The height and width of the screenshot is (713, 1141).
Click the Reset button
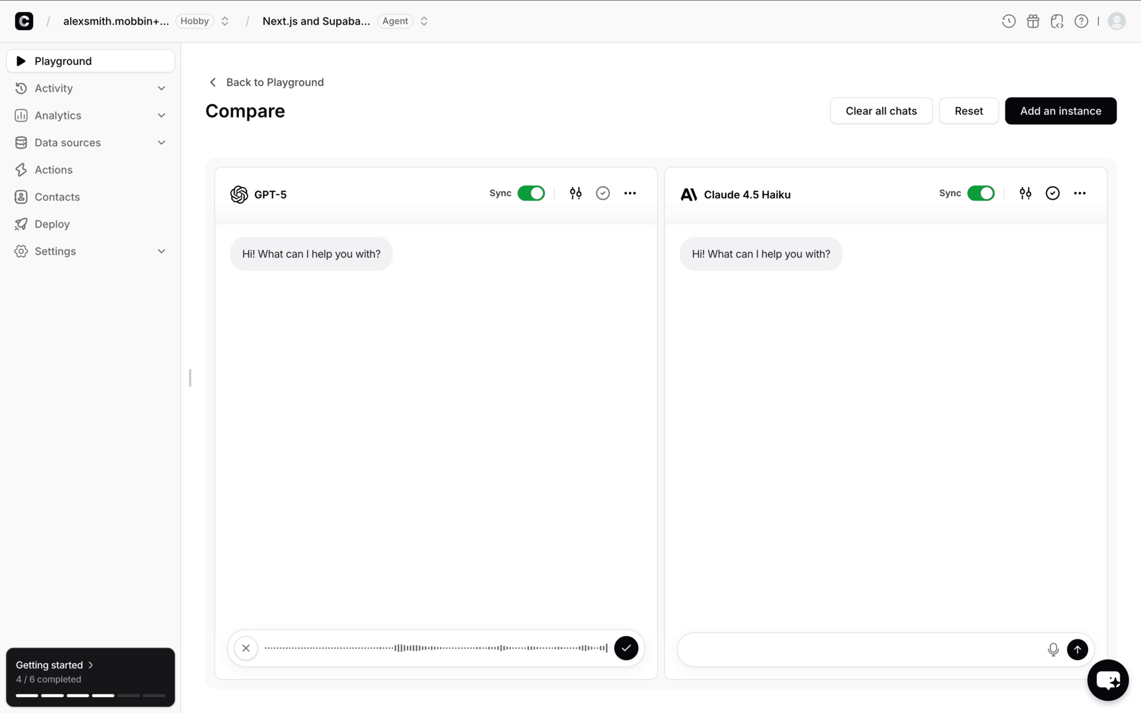[x=969, y=111]
